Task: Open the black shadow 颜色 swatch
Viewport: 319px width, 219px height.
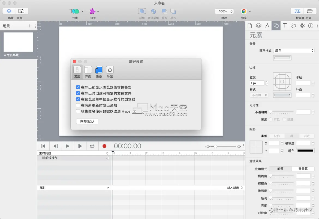Action: (x=305, y=150)
